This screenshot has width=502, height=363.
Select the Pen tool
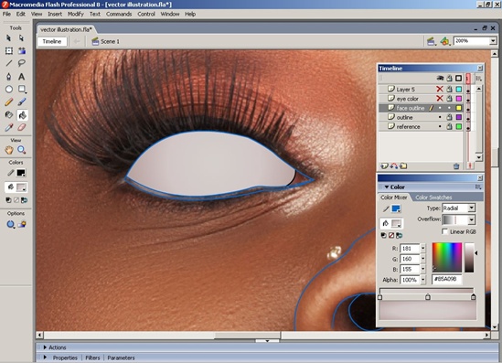click(9, 77)
